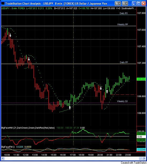Close the Chart Analysis window

click(144, 4)
